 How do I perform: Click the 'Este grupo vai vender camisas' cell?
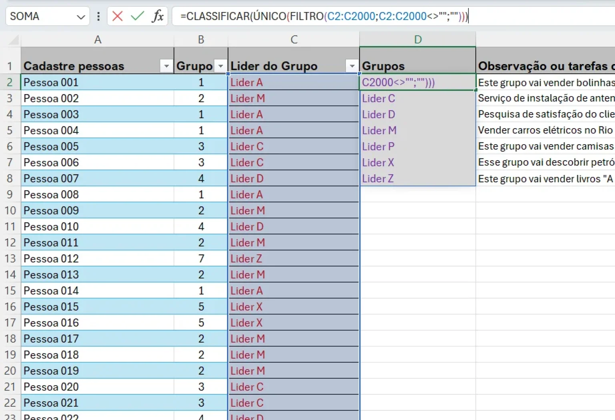(545, 146)
